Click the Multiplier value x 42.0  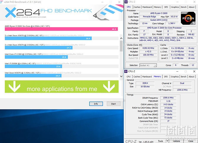[x=148, y=52]
